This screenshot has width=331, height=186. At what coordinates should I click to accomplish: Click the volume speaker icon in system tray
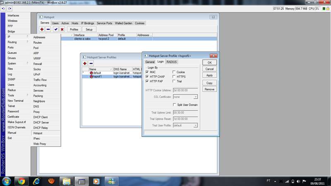[x=298, y=181]
